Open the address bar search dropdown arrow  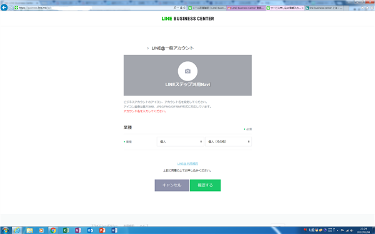pos(178,8)
